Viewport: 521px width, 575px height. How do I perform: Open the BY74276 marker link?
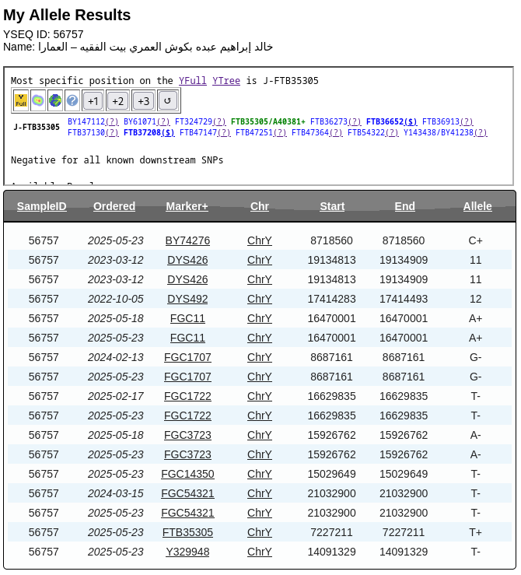pos(187,240)
